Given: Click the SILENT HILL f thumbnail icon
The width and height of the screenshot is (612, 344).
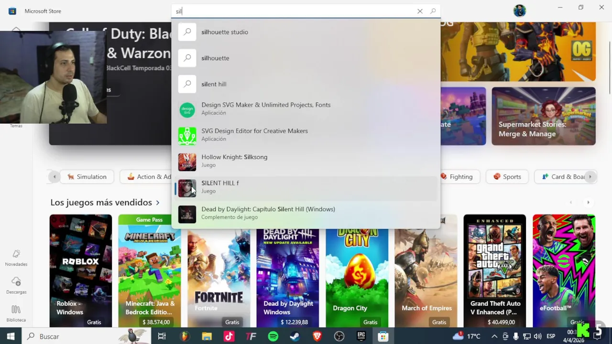Looking at the screenshot, I should click(187, 188).
